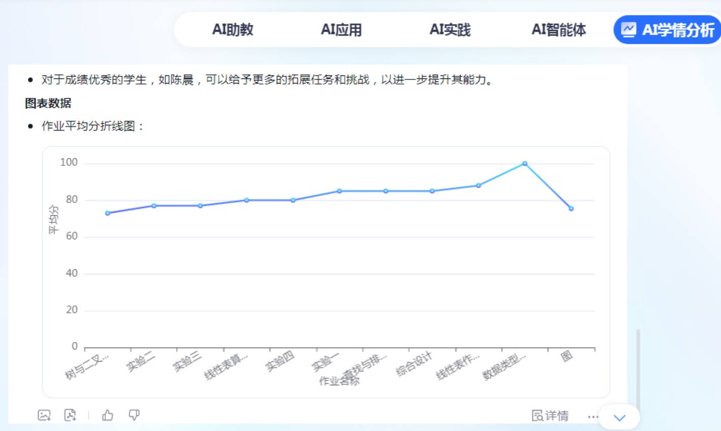Open the 详情 details link
The height and width of the screenshot is (431, 721).
(551, 416)
